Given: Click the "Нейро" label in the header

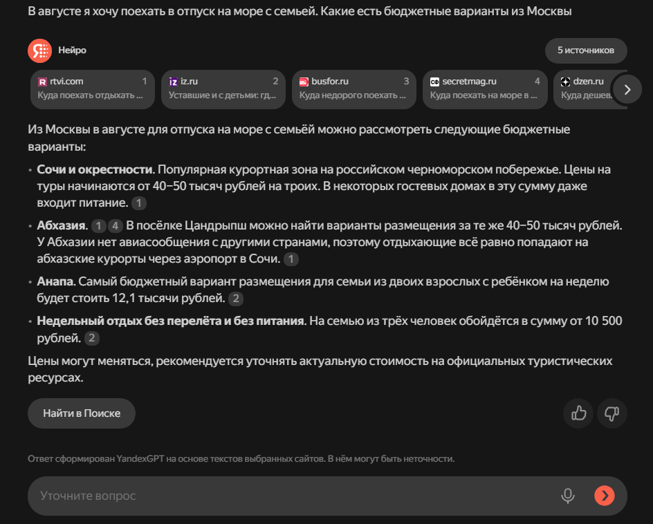Looking at the screenshot, I should pos(73,50).
